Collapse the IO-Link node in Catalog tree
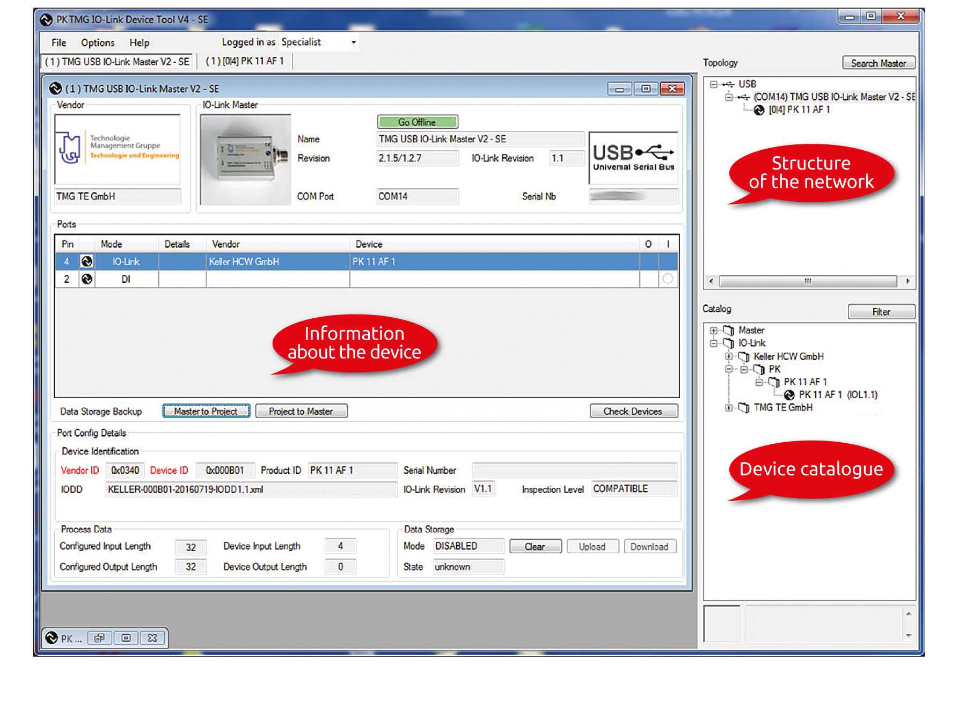This screenshot has height=703, width=966. [713, 343]
